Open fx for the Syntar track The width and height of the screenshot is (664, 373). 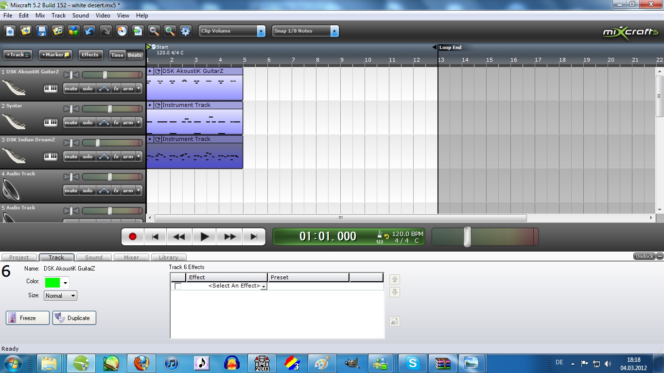point(116,123)
